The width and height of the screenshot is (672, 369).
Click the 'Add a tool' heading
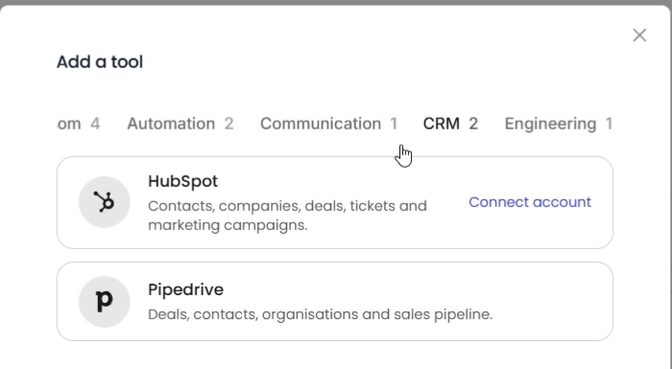point(100,61)
